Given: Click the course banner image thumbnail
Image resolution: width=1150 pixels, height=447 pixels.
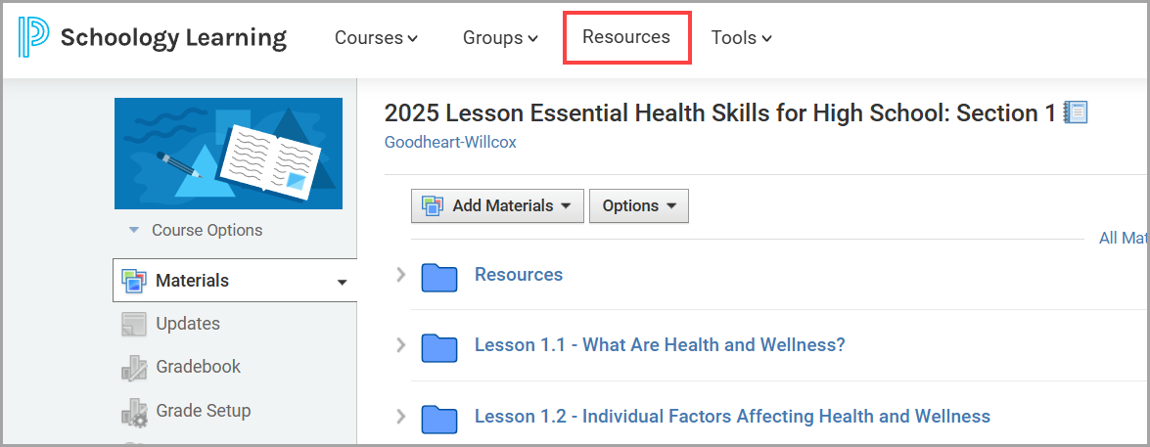Looking at the screenshot, I should coord(228,154).
